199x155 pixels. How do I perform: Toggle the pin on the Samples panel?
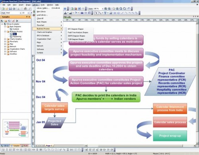(27, 17)
